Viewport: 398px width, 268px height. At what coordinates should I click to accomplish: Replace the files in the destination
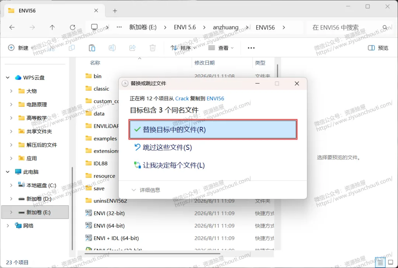point(213,130)
